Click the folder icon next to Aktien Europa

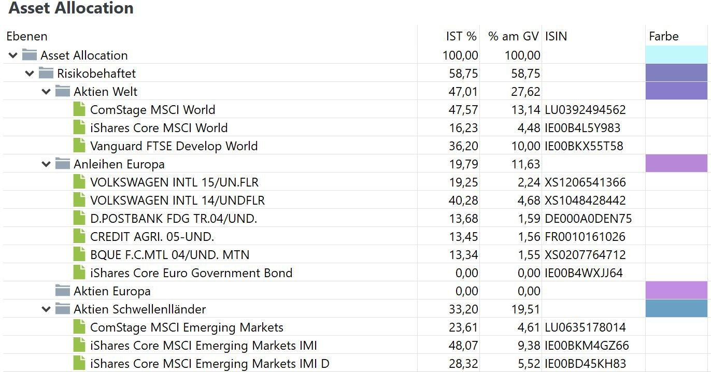[x=63, y=291]
